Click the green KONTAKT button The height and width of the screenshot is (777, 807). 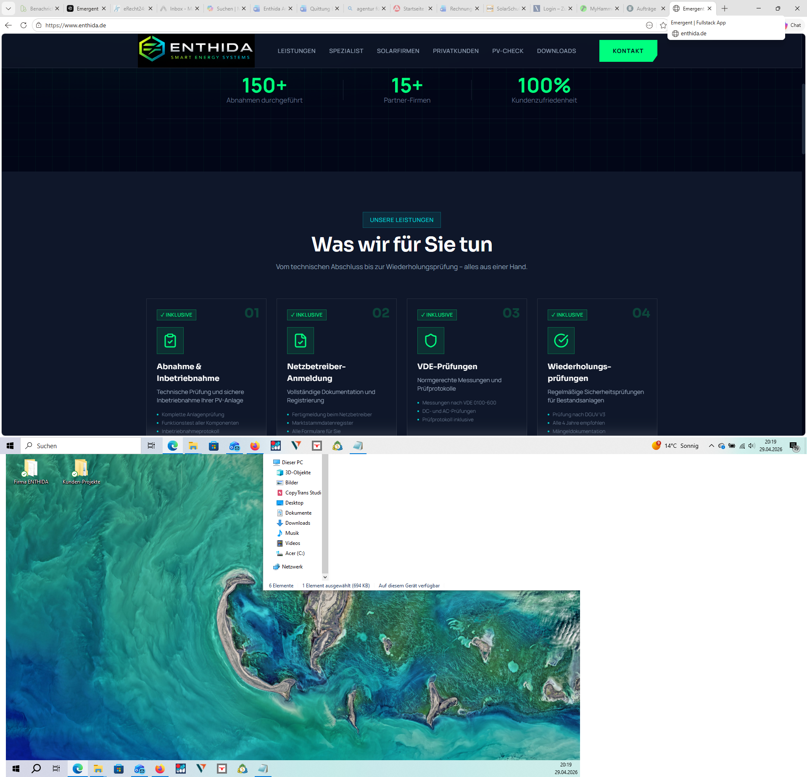point(628,51)
